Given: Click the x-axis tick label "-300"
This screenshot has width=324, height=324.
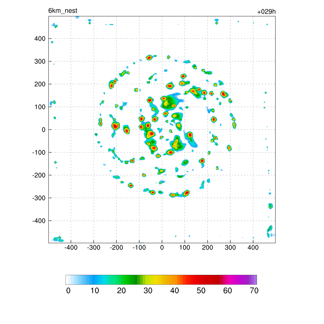Looking at the screenshot, I should [93, 247].
